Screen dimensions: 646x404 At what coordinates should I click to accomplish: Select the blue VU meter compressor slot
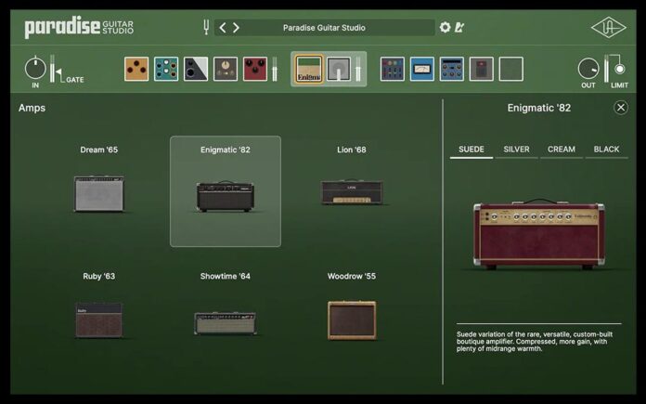(x=422, y=69)
